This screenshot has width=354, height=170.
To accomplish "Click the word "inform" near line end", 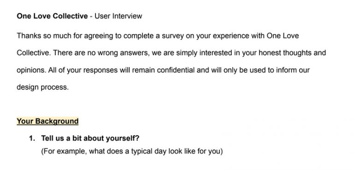I will click(x=286, y=70).
